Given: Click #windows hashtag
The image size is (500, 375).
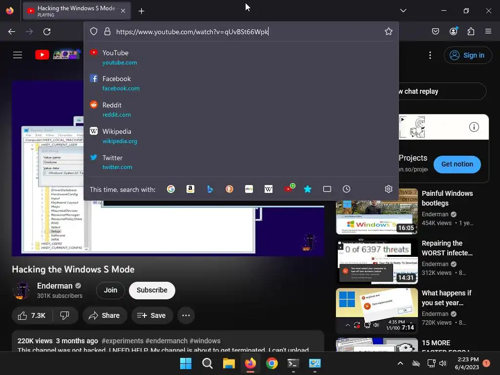Looking at the screenshot, I should coord(205,341).
